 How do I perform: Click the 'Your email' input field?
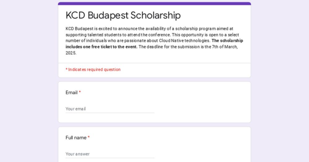[110, 109]
